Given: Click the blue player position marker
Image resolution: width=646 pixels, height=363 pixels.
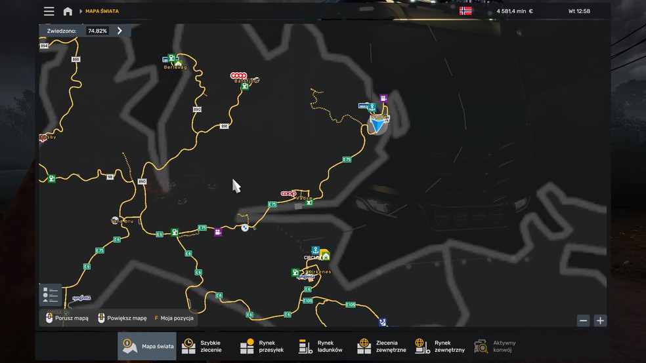Looking at the screenshot, I should pyautogui.click(x=377, y=124).
